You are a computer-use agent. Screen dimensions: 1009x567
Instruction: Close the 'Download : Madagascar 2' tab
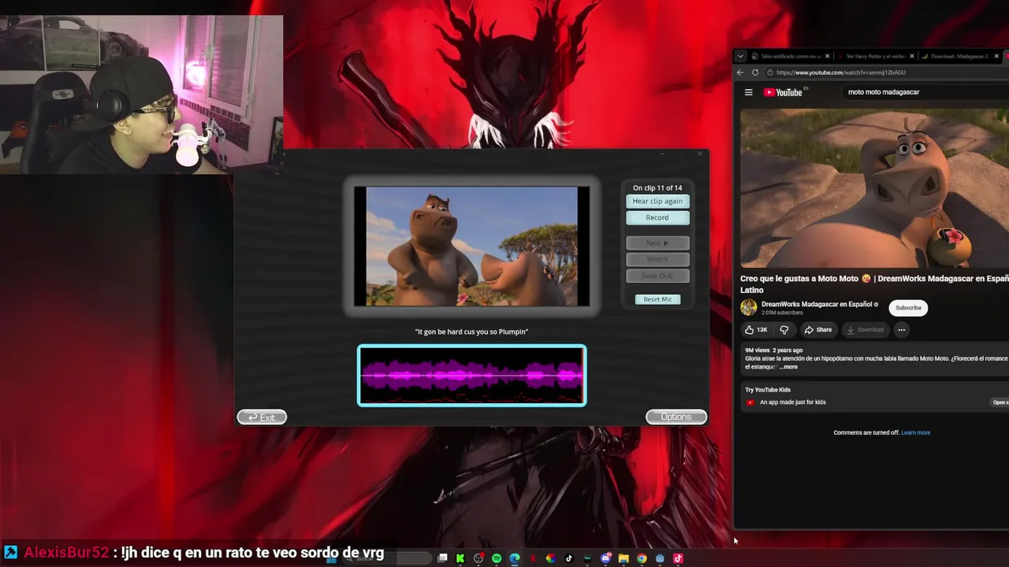[x=996, y=56]
